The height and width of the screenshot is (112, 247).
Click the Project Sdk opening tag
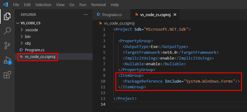(152, 29)
